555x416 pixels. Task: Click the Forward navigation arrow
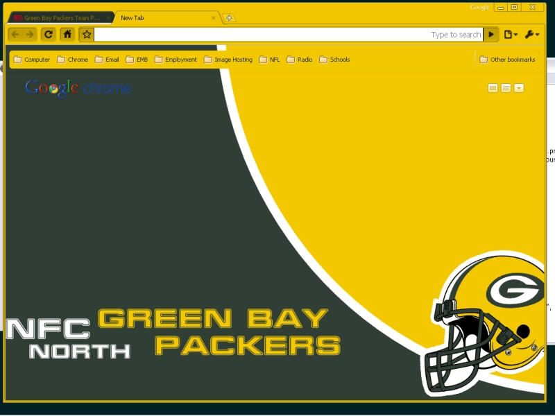click(30, 33)
